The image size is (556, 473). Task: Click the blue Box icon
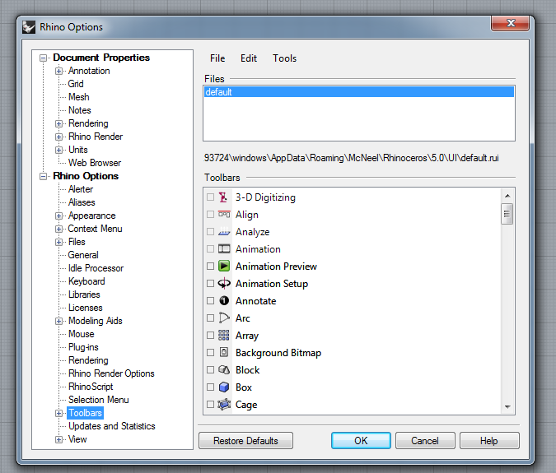(x=224, y=387)
